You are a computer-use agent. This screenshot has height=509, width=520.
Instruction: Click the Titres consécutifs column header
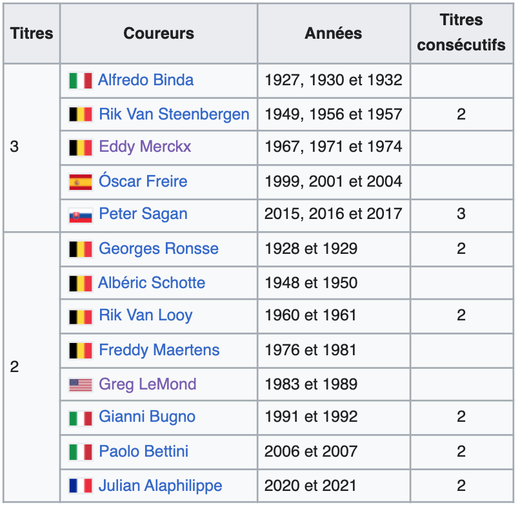[461, 33]
